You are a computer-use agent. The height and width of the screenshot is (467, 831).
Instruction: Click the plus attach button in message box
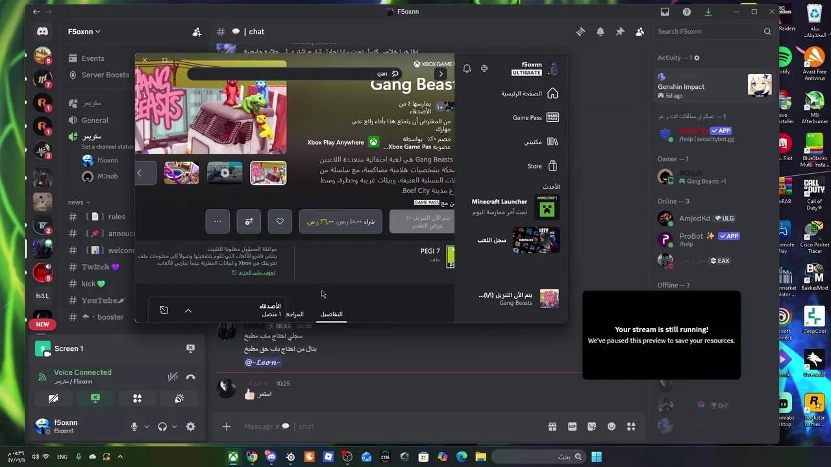pyautogui.click(x=226, y=426)
